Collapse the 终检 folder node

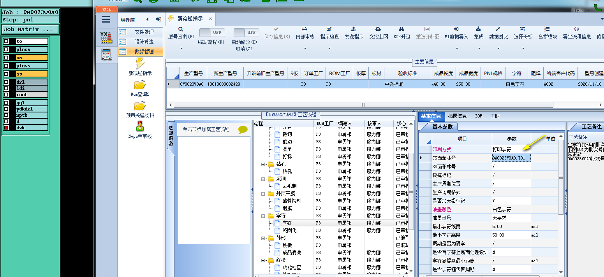click(x=264, y=260)
